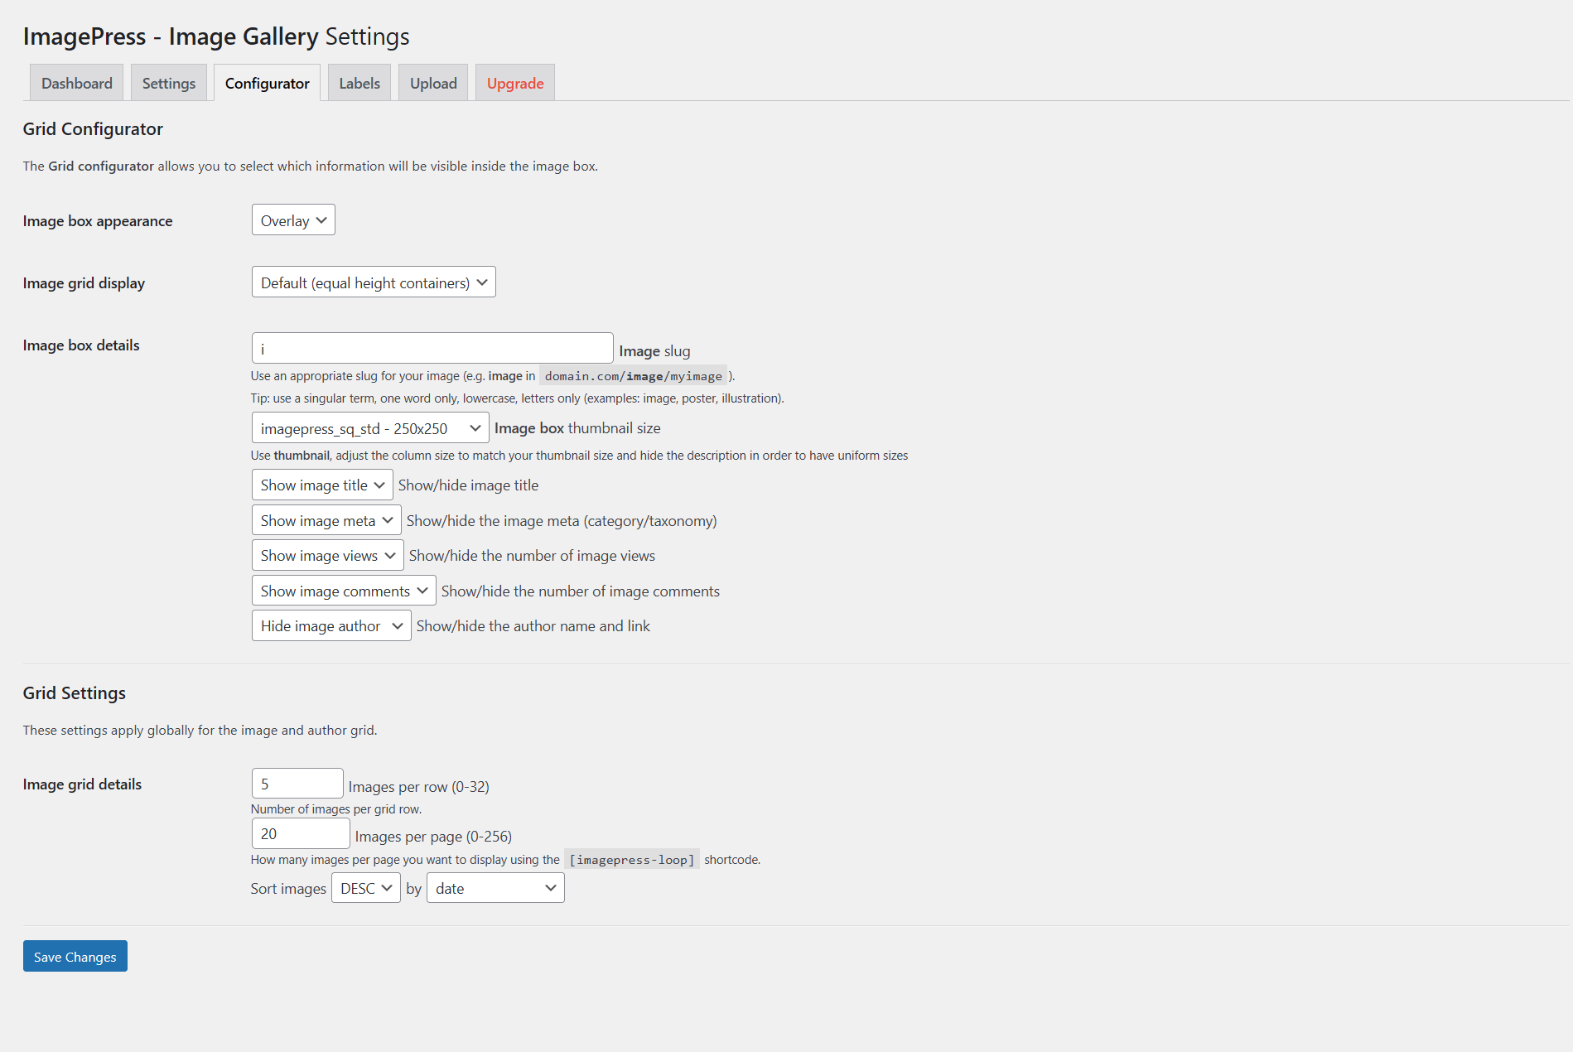
Task: Click the Save Changes button
Action: point(75,956)
